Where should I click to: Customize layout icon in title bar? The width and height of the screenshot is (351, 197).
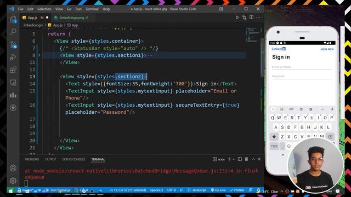click(221, 9)
